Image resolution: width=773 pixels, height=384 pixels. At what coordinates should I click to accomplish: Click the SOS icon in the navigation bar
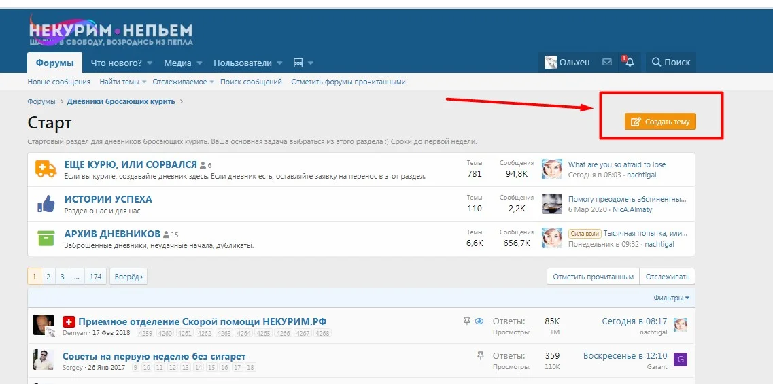tap(298, 63)
